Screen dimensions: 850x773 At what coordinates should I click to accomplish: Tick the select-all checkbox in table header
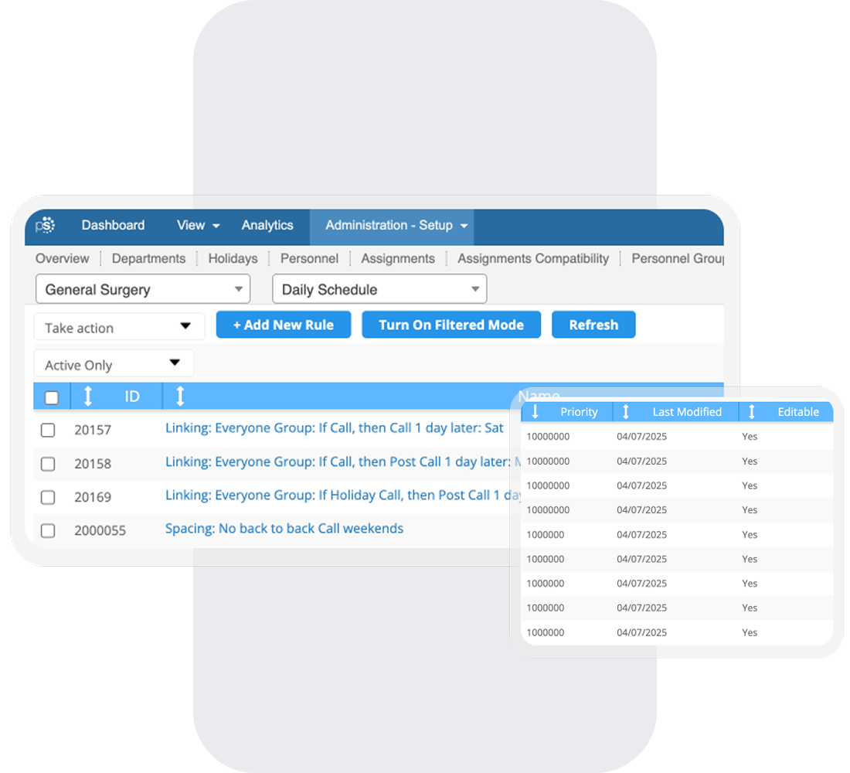(52, 397)
